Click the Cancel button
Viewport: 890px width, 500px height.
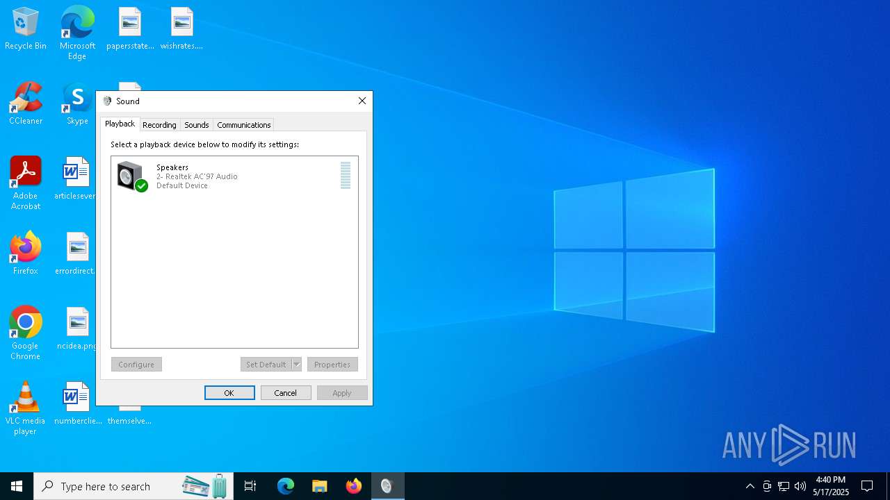286,393
